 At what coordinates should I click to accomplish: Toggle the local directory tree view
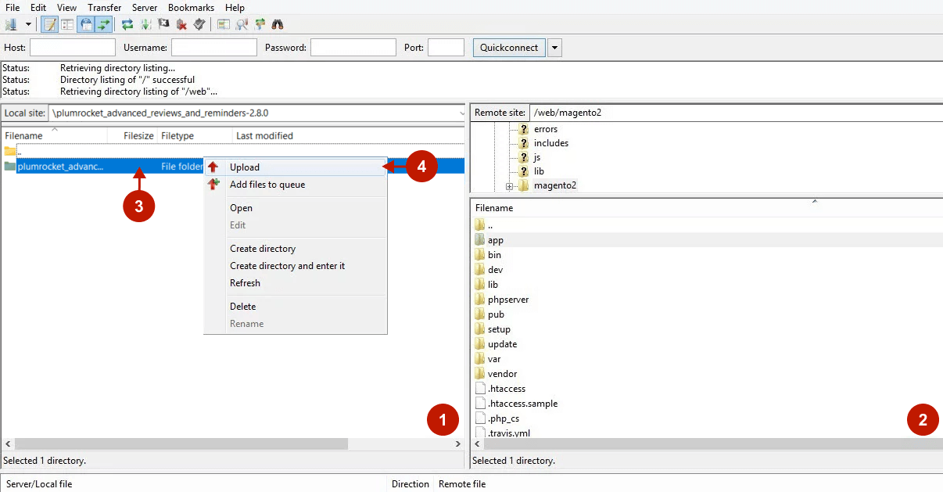coord(66,24)
